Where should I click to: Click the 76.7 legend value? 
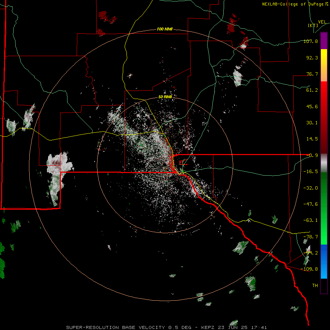click(x=312, y=74)
